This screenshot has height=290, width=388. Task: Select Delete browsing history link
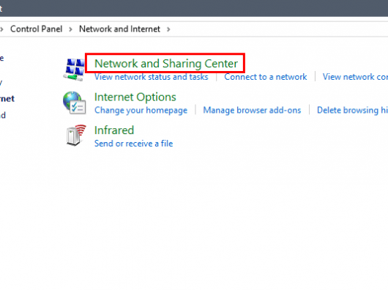[x=352, y=110]
